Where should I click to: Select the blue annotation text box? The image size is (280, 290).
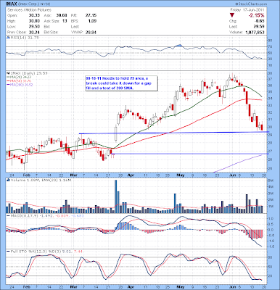(x=121, y=83)
